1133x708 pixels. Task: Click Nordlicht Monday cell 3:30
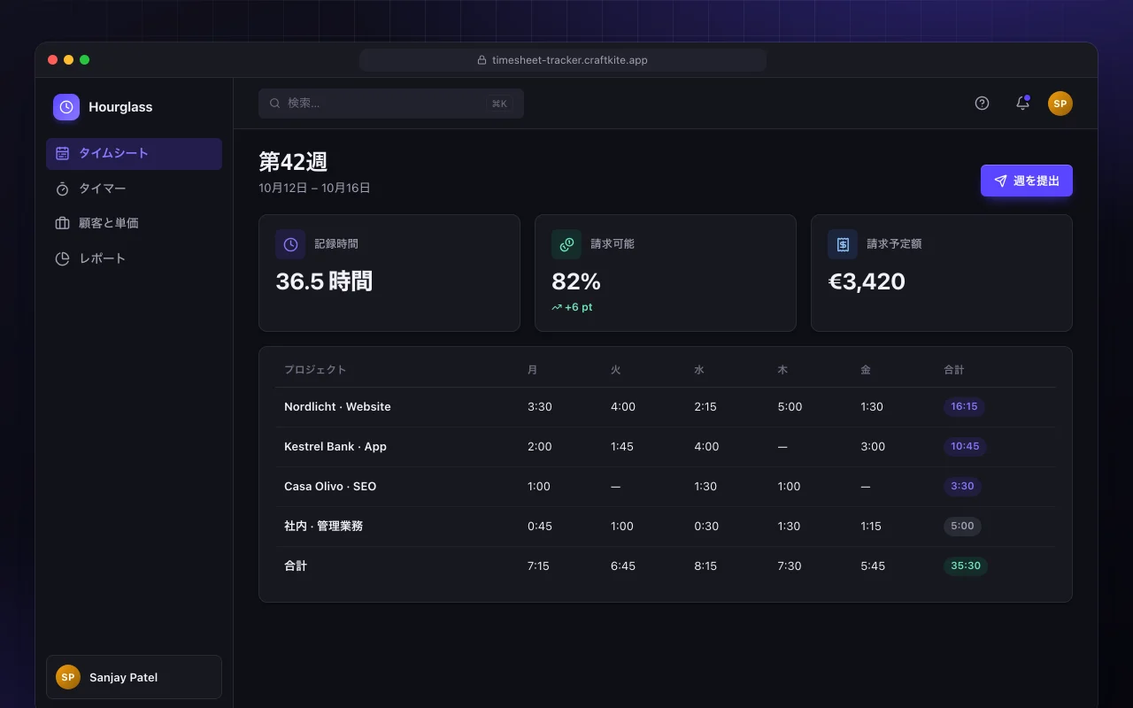[x=540, y=407]
